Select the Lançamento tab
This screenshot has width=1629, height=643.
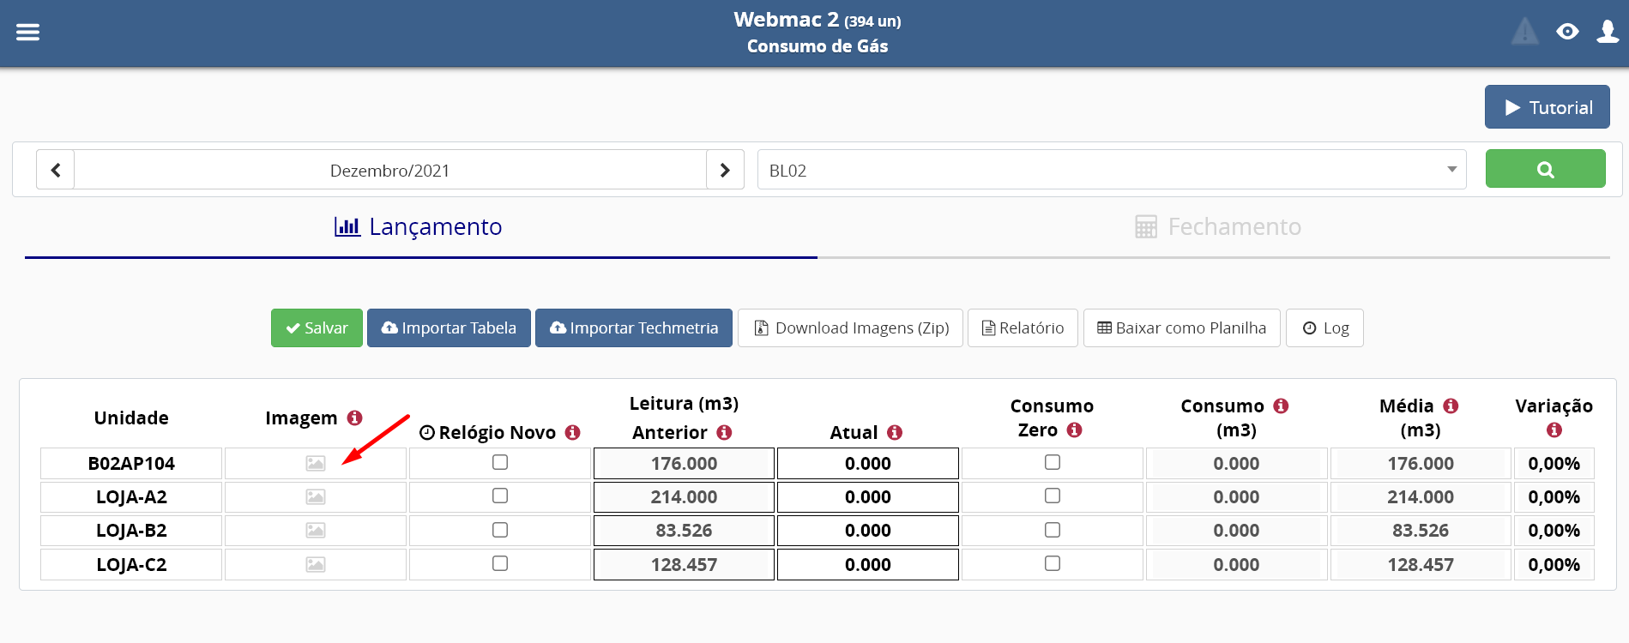tap(419, 227)
